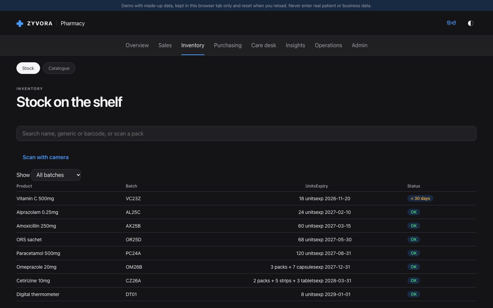Screen dimensions: 493x308
Task: Go to the Sales tab
Action: pos(165,45)
